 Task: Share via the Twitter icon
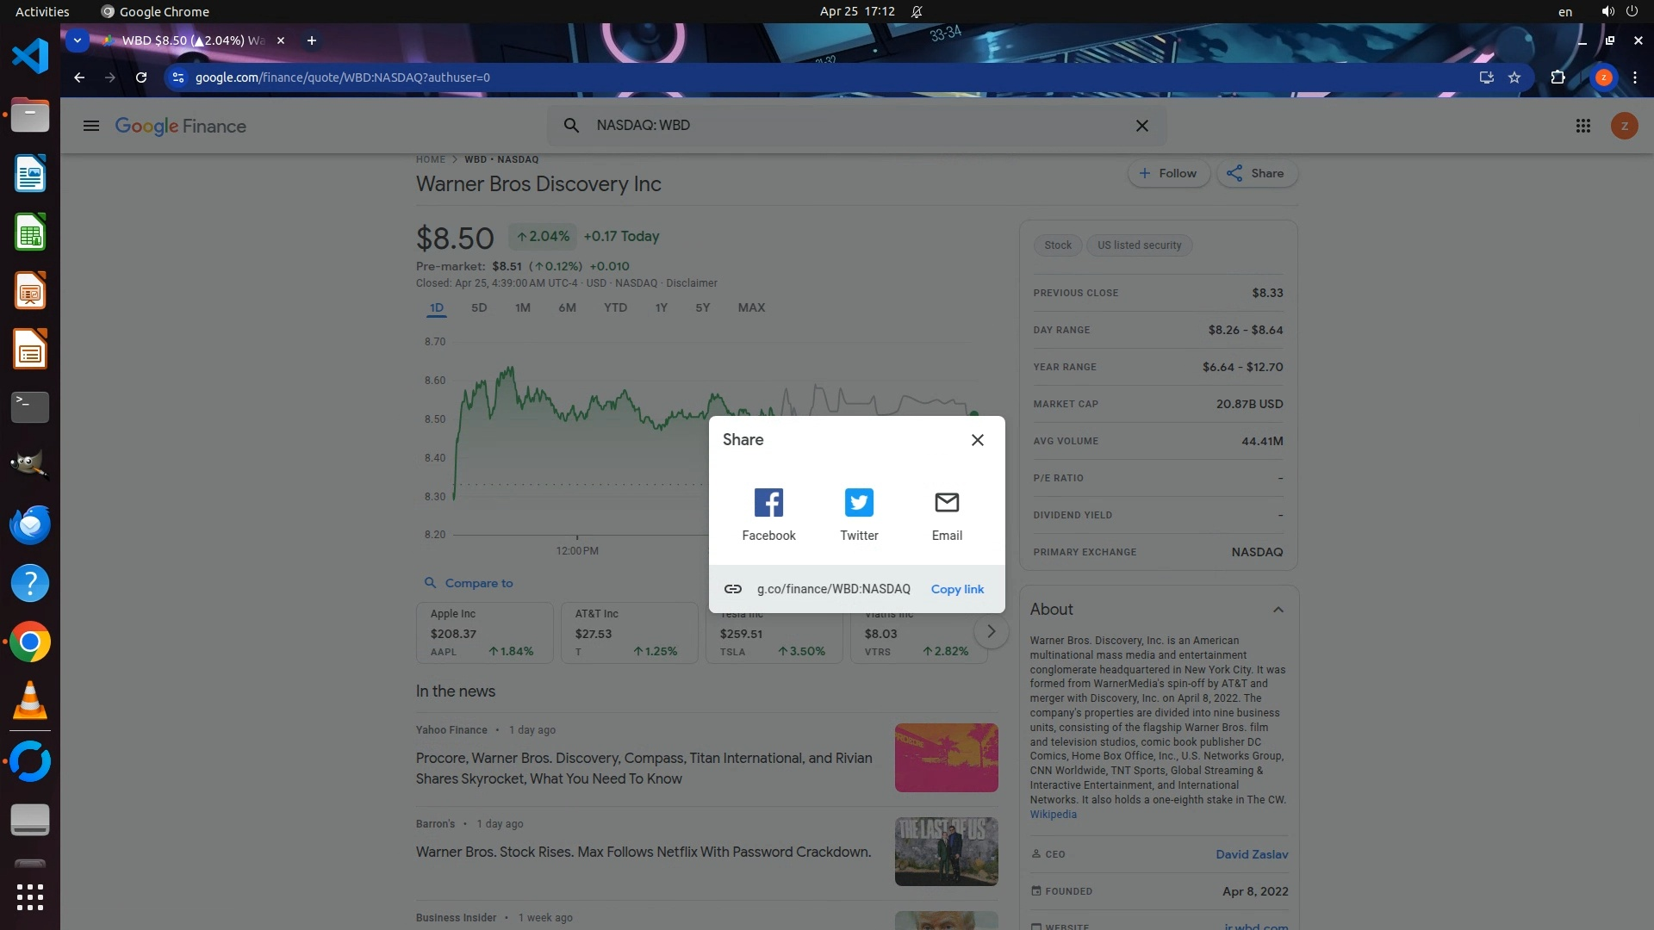point(859,503)
